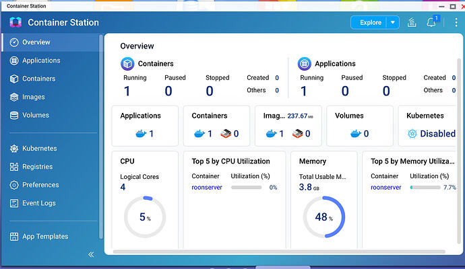Open roonserver link in Memory Utilization
This screenshot has width=465, height=269.
click(x=386, y=188)
